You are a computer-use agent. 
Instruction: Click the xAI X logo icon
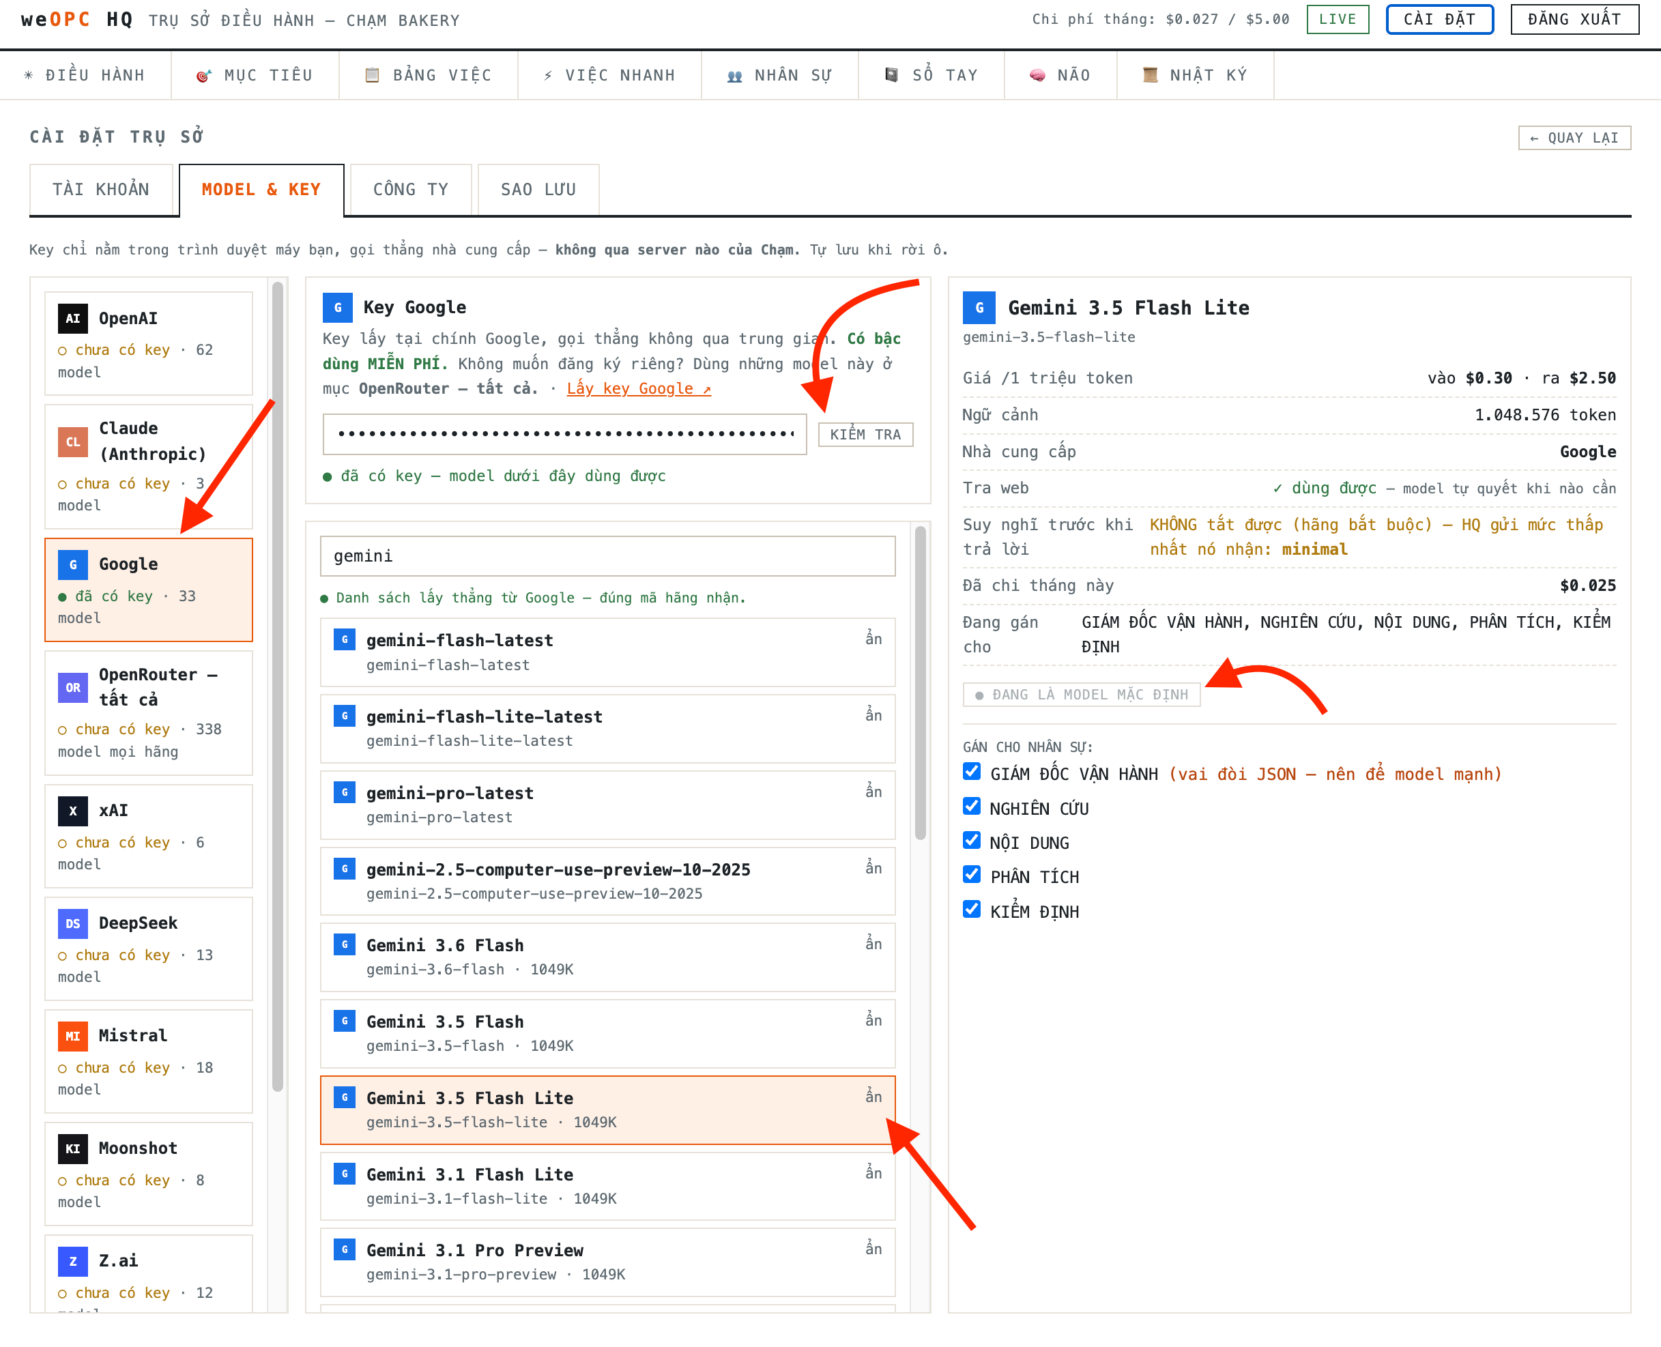click(x=73, y=810)
